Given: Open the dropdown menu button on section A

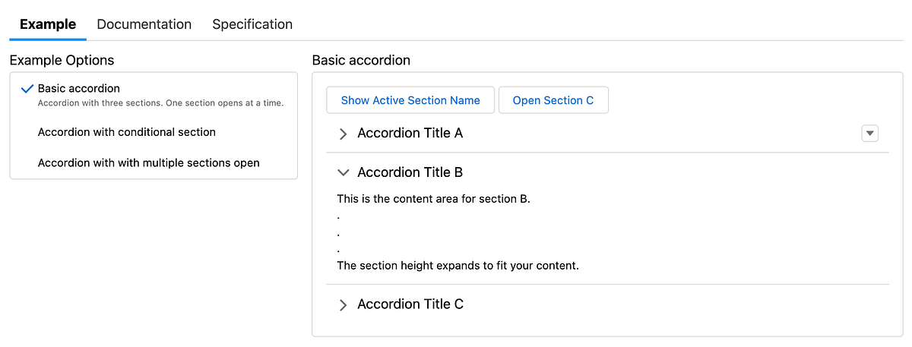Looking at the screenshot, I should tap(870, 134).
